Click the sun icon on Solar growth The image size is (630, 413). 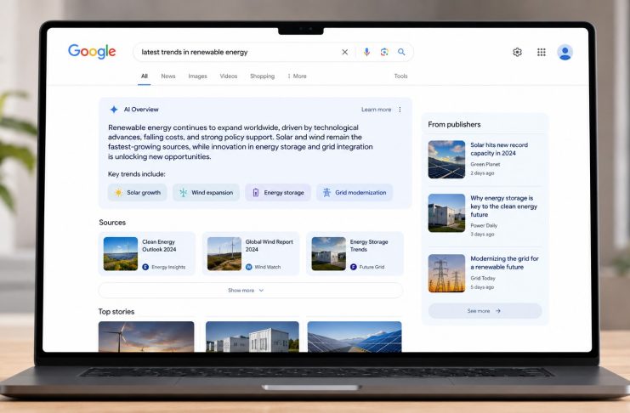pyautogui.click(x=118, y=192)
